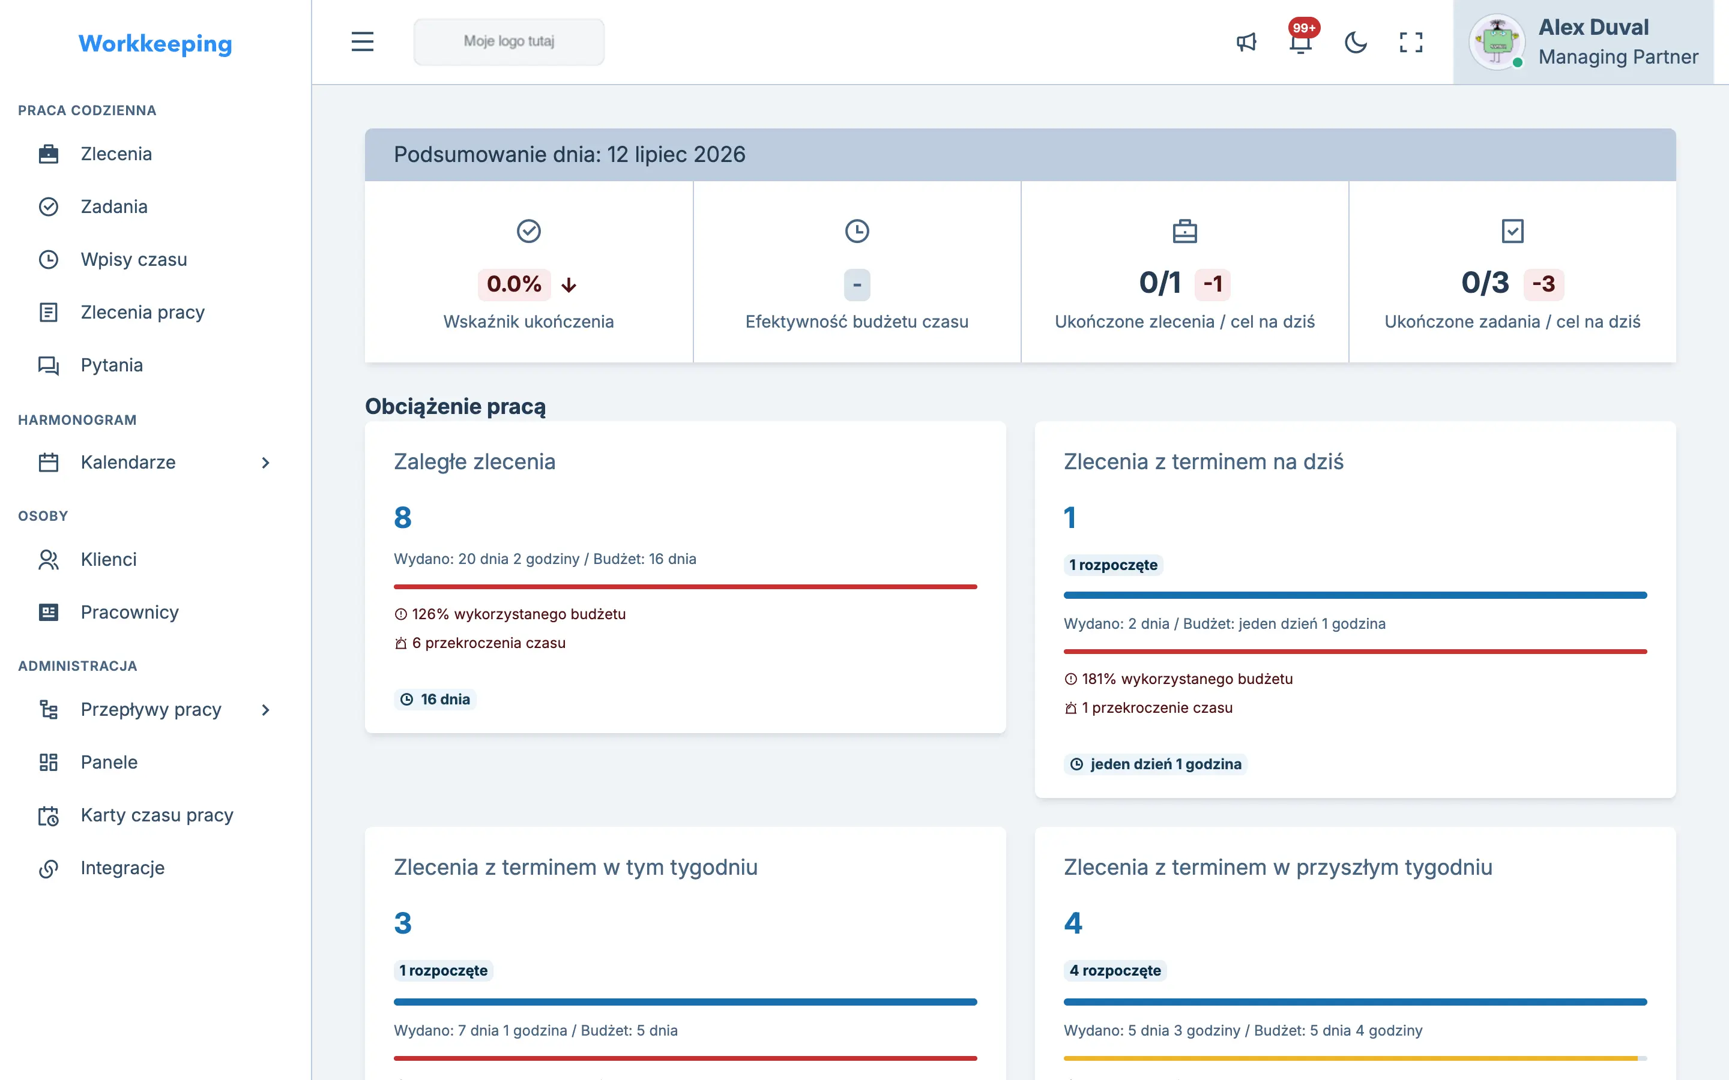Click the -3 tasks goal badge

click(x=1543, y=284)
